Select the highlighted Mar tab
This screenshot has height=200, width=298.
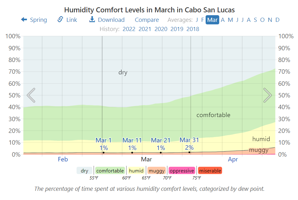[212, 20]
